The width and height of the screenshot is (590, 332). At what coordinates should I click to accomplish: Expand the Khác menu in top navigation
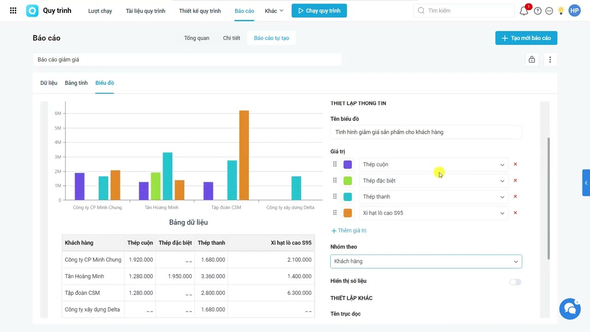tap(274, 11)
